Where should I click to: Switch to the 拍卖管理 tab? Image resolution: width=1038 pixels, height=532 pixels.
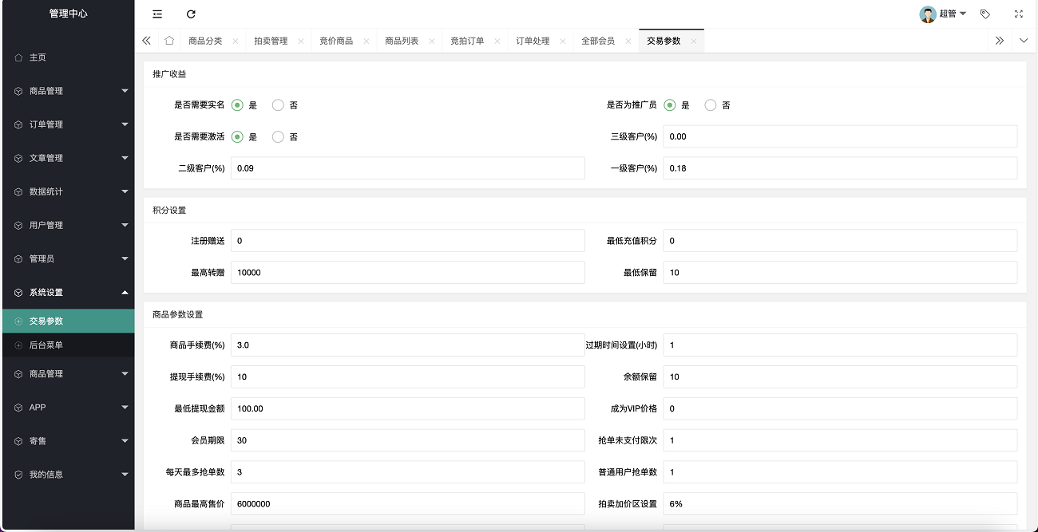click(271, 41)
